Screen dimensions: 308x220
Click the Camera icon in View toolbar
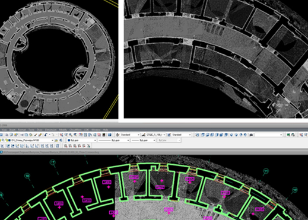tap(252, 135)
